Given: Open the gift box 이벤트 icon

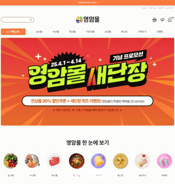Looking at the screenshot, I should pyautogui.click(x=164, y=161).
